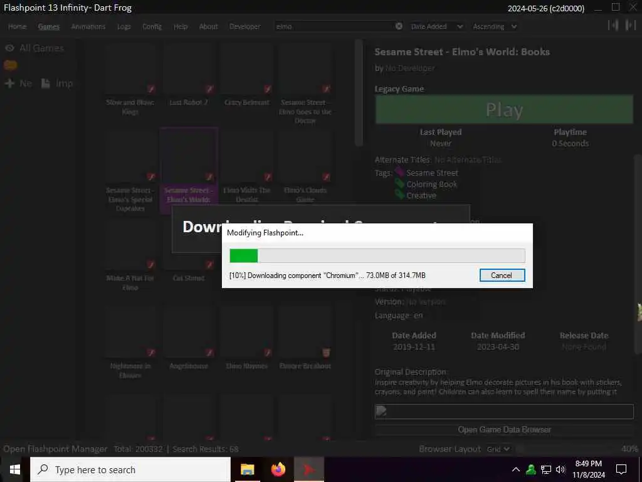Viewport: 642px width, 482px height.
Task: Cancel the Chromium component download
Action: coord(502,276)
